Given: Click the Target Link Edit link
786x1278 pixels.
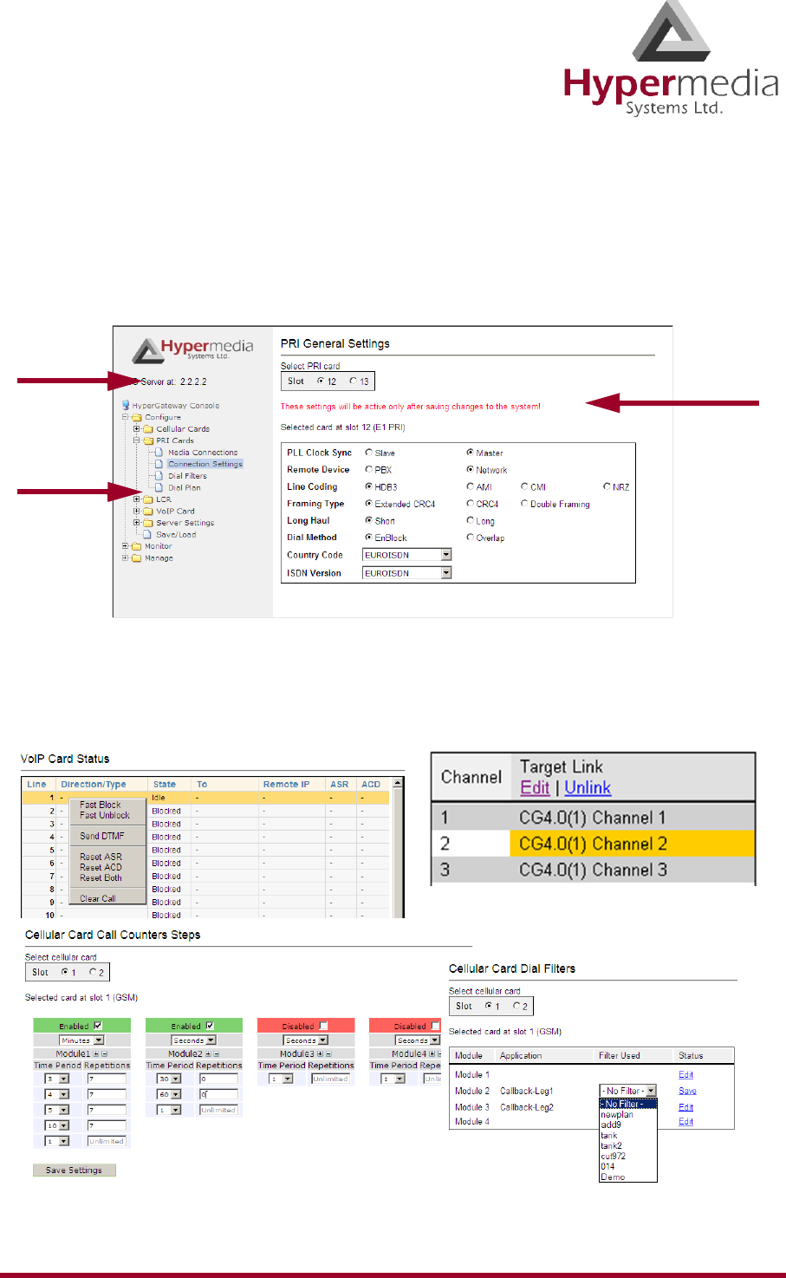Looking at the screenshot, I should click(535, 788).
